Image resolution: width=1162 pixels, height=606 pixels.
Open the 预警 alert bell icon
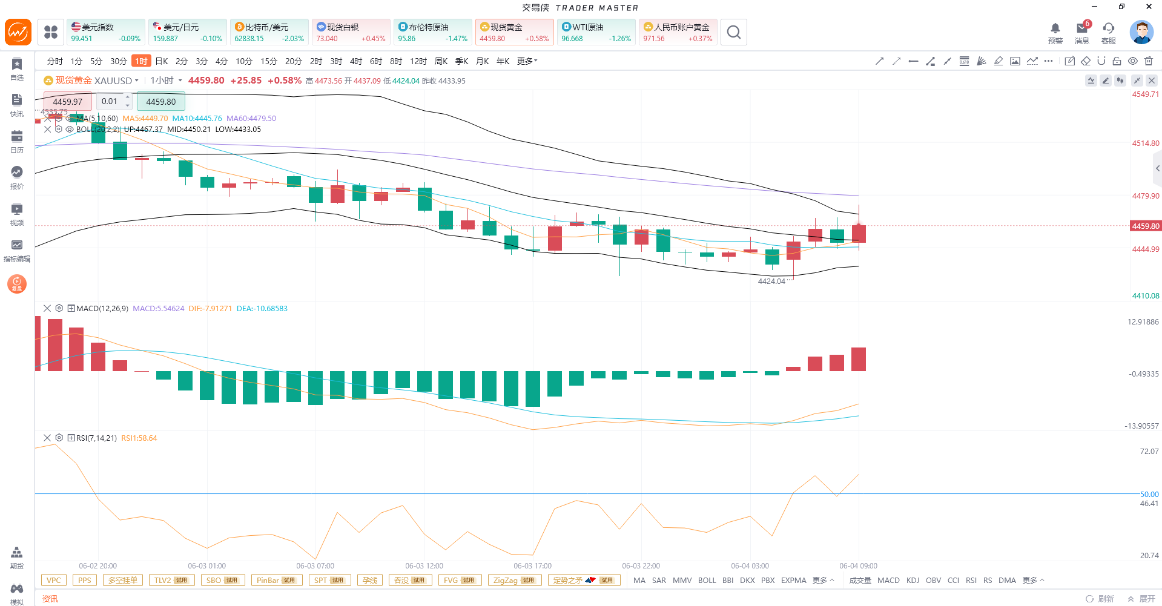pyautogui.click(x=1055, y=33)
